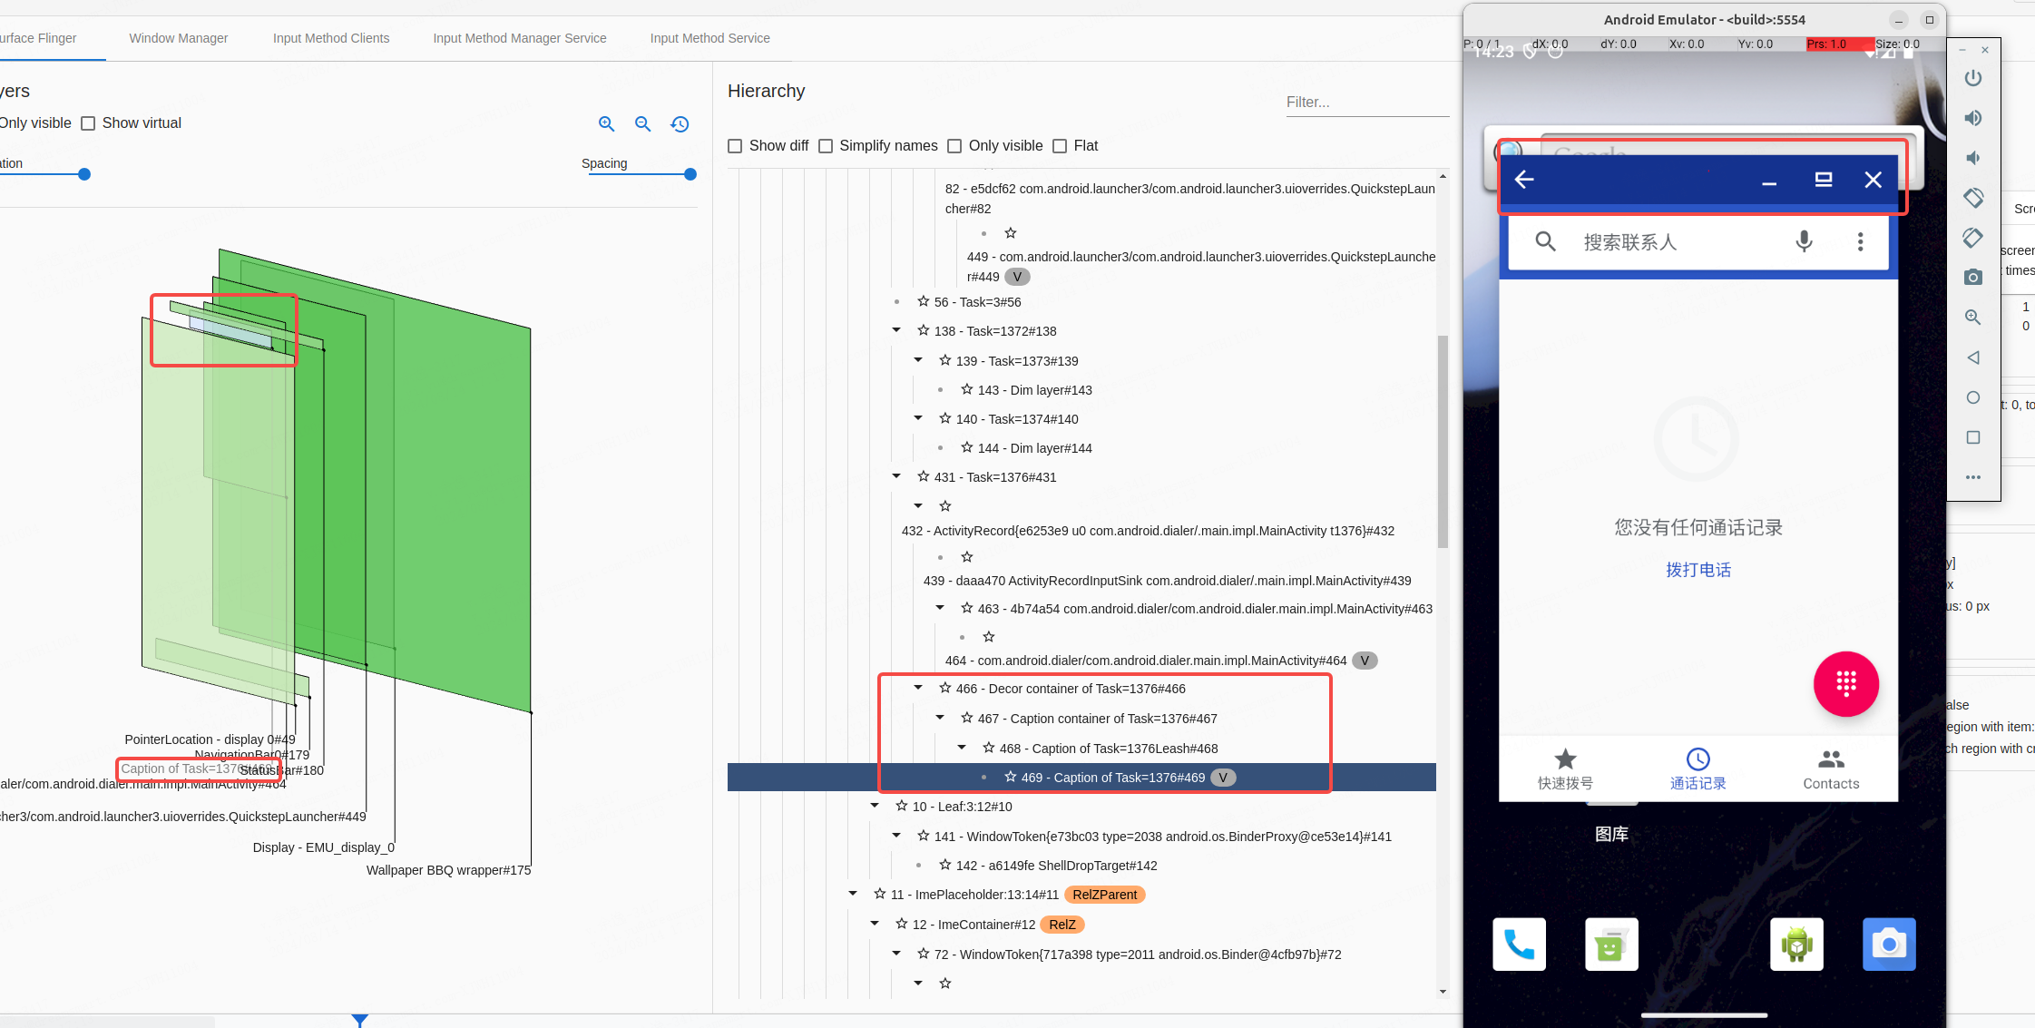Tap the pink dialpad floating button
The image size is (2035, 1028).
(x=1845, y=683)
